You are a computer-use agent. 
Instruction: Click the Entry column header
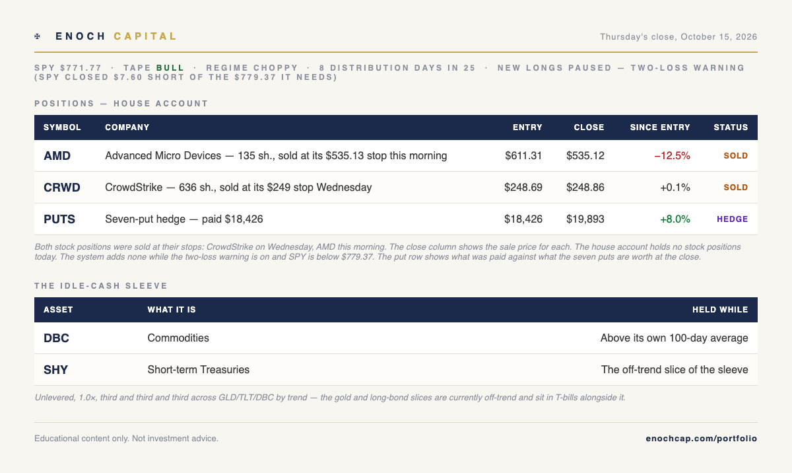point(527,127)
